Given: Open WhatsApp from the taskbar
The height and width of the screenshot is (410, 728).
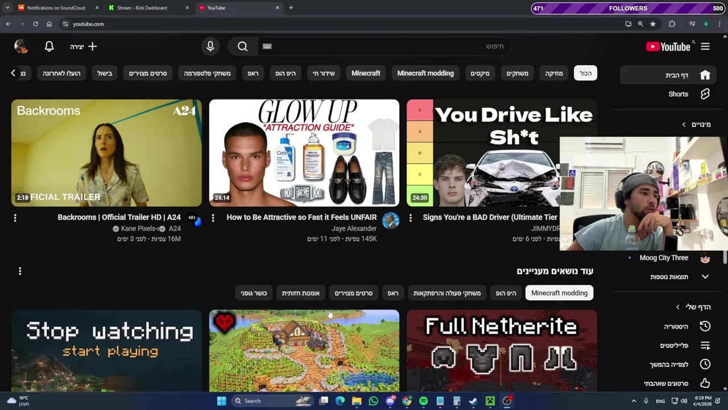Looking at the screenshot, I should pos(373,401).
